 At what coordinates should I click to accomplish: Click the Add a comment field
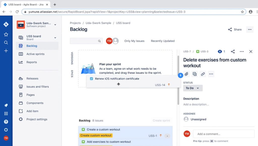(224, 134)
